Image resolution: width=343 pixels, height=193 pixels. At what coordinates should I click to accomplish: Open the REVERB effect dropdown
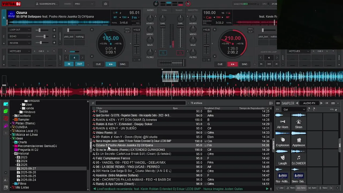pos(20,43)
